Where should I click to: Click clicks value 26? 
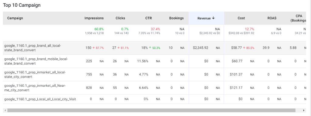(115, 61)
